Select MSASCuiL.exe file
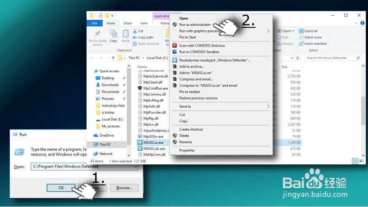Viewport: 368px width, 207px height. pos(151,148)
